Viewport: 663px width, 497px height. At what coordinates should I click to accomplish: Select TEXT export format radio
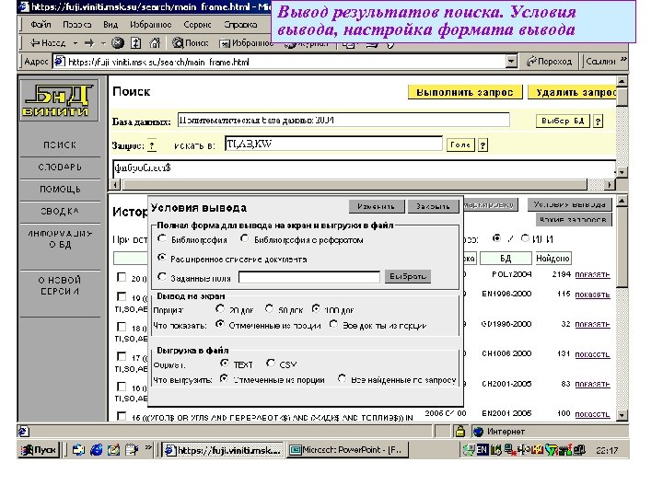tap(225, 363)
